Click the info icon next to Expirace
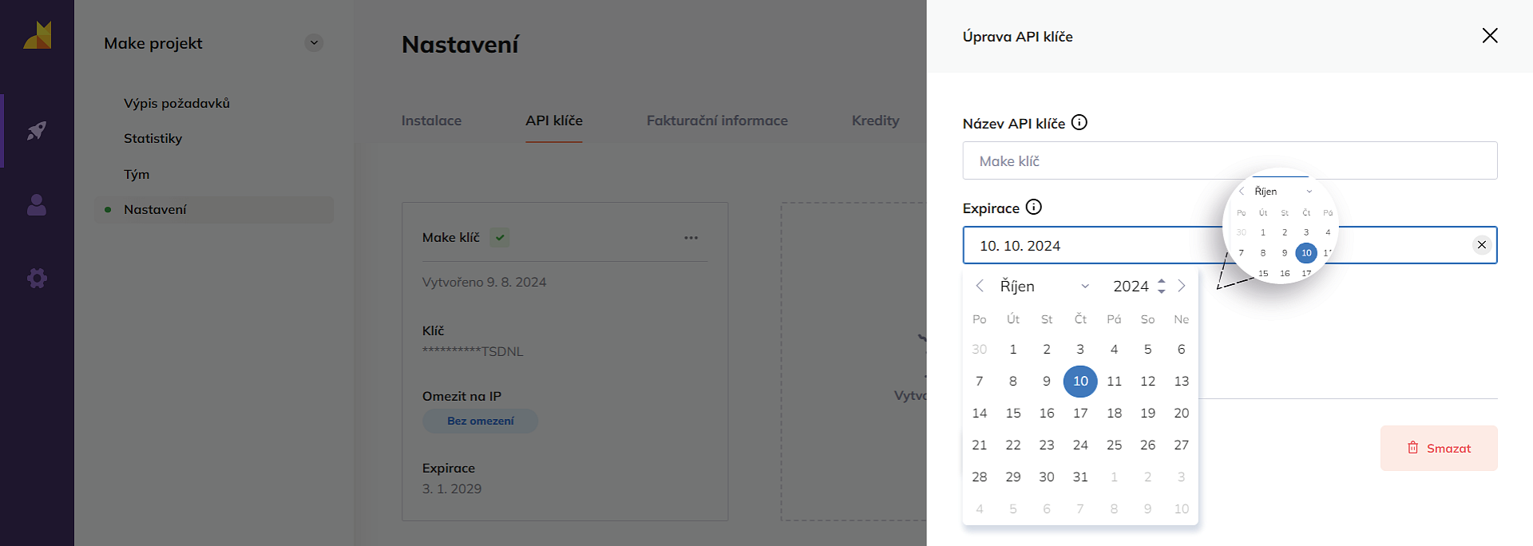The height and width of the screenshot is (546, 1533). pyautogui.click(x=1033, y=208)
